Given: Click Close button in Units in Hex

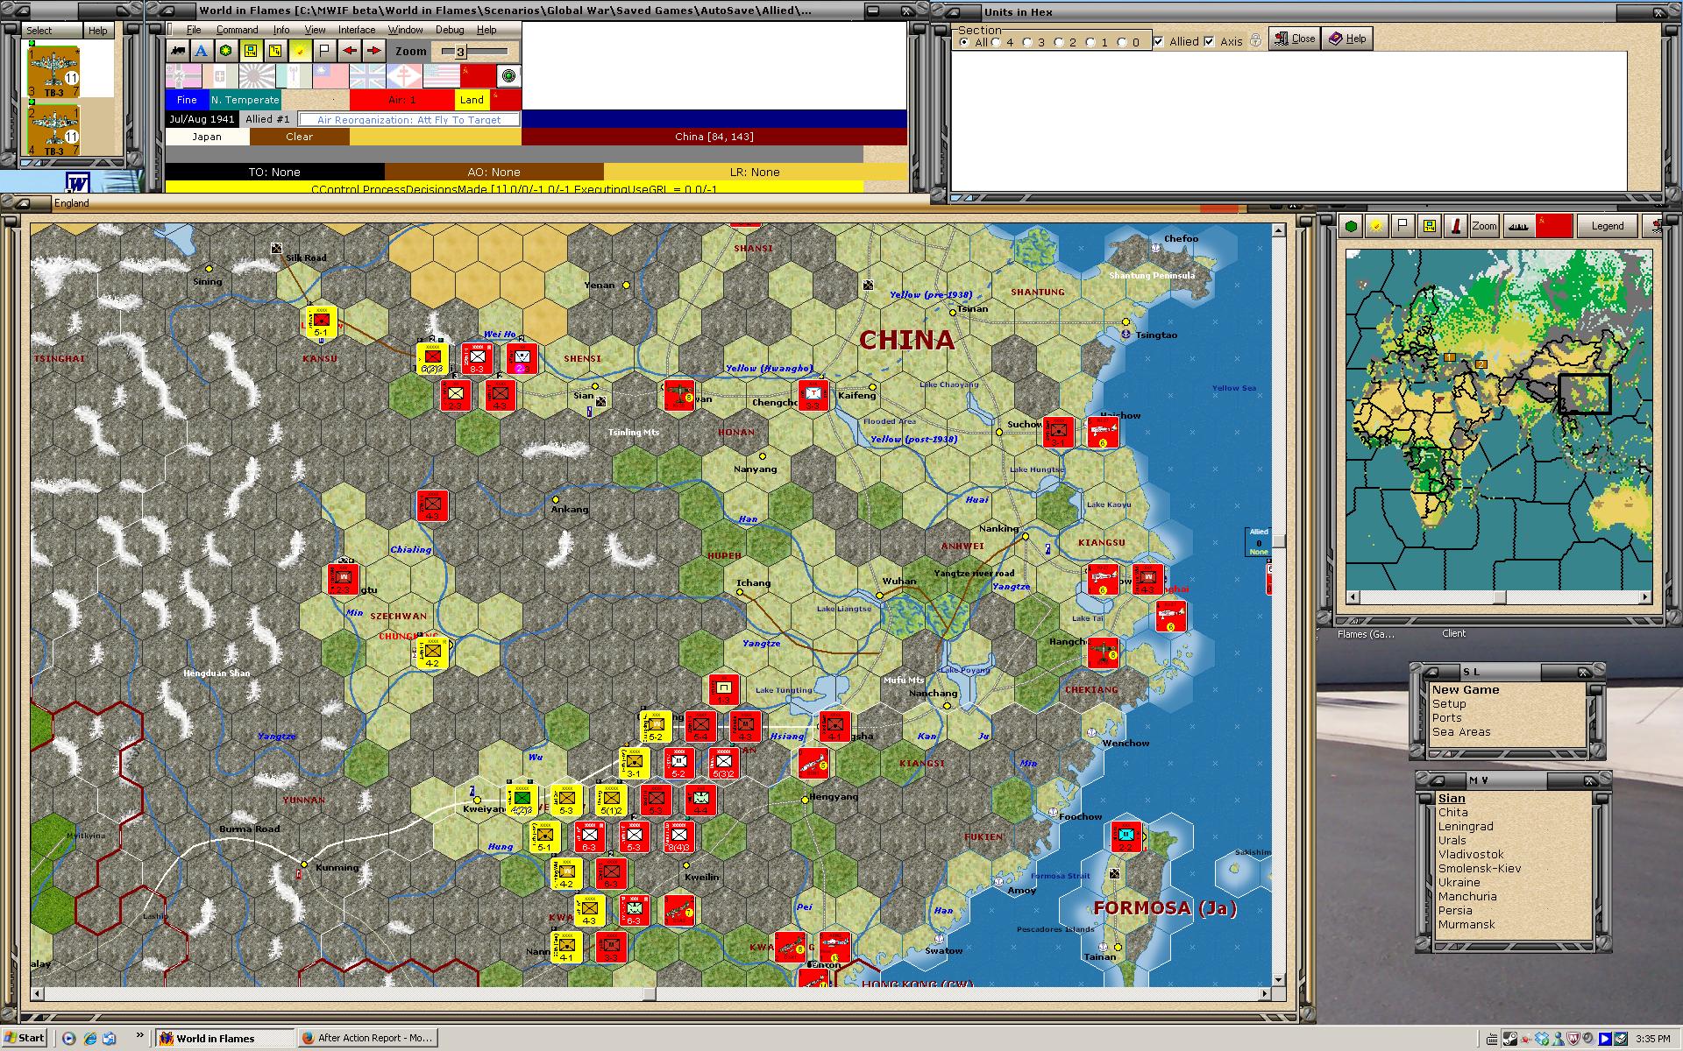Looking at the screenshot, I should click(1294, 39).
